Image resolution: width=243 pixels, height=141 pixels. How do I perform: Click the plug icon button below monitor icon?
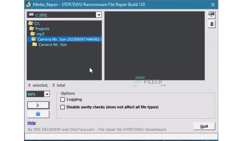pyautogui.click(x=211, y=24)
